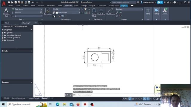Collapse the Preview section
This screenshot has height=107, width=191.
[32, 82]
